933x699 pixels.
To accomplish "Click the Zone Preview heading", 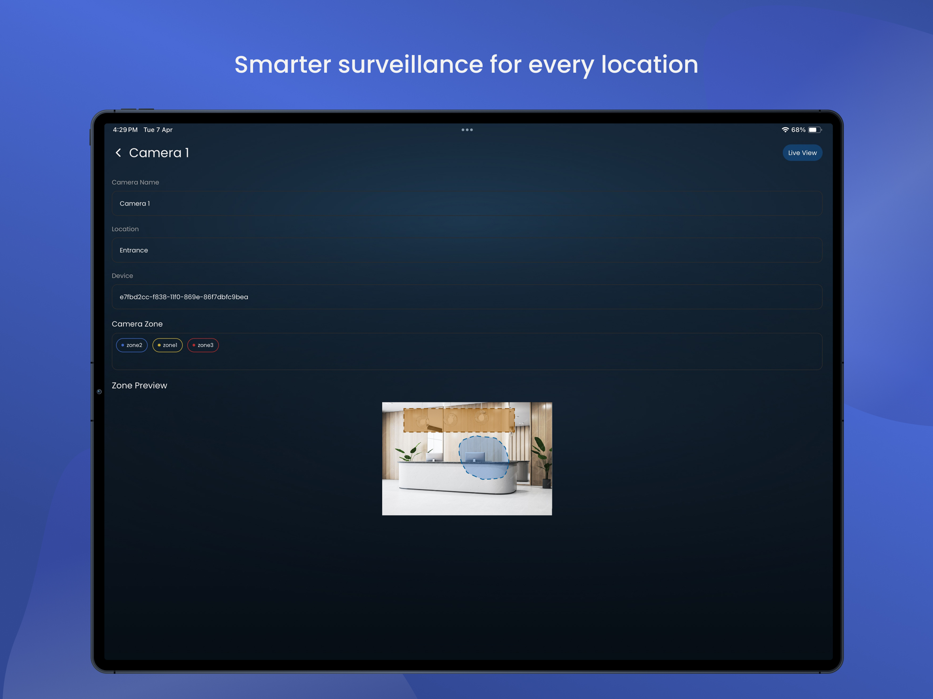I will (x=139, y=385).
